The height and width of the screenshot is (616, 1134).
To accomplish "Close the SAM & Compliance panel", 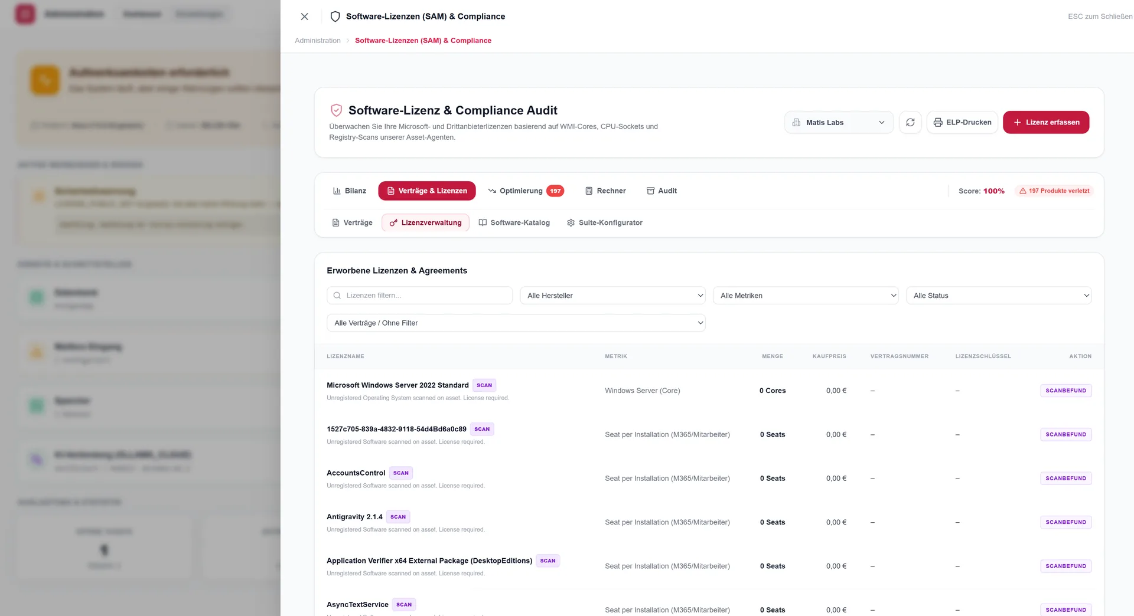I will (x=304, y=17).
